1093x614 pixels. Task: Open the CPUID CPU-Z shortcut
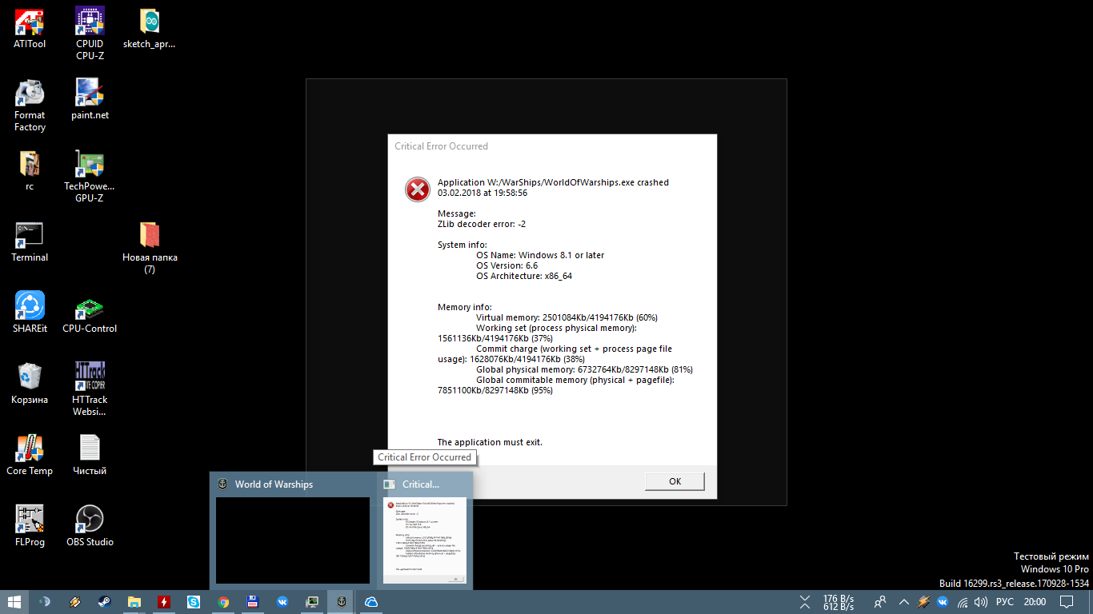click(x=90, y=34)
